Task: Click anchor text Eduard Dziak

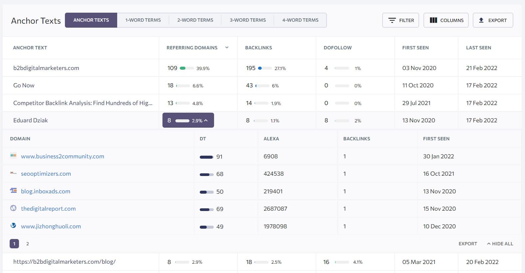Action: [31, 120]
